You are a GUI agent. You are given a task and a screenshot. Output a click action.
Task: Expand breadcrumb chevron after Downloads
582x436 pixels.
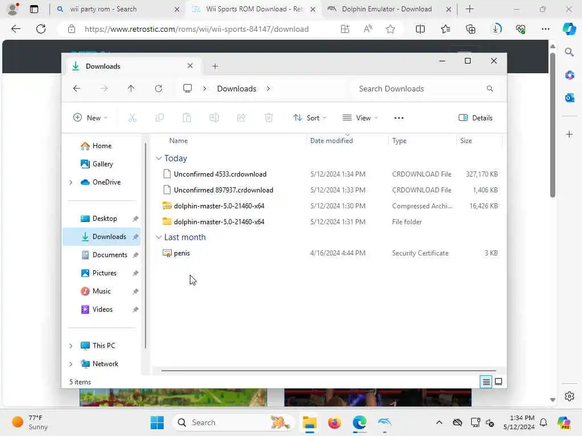[x=268, y=89]
